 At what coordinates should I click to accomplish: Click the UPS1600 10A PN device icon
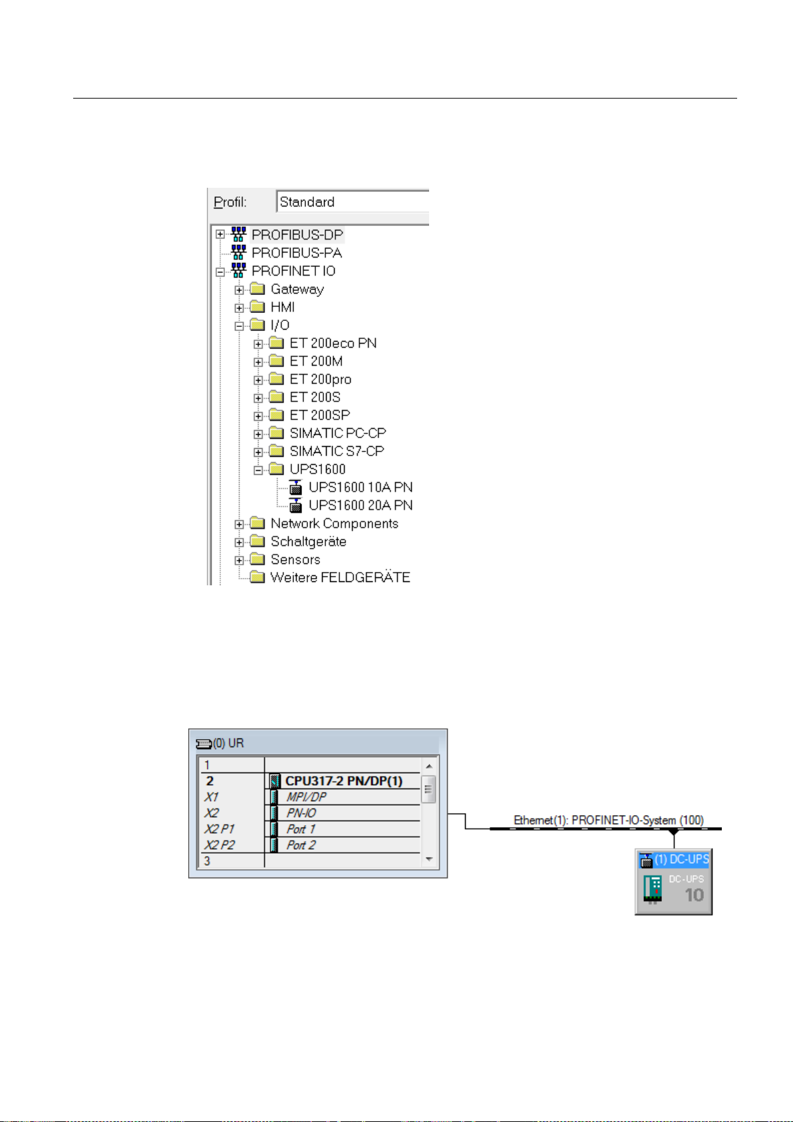click(296, 487)
